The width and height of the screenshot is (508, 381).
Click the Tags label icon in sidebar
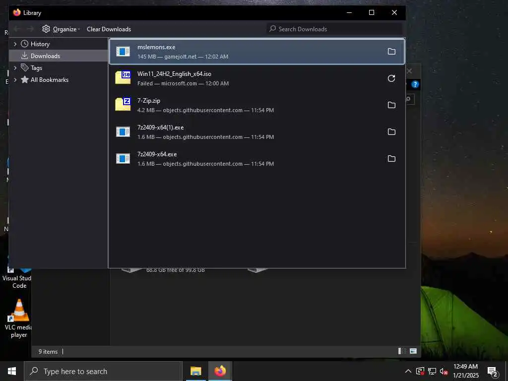25,67
